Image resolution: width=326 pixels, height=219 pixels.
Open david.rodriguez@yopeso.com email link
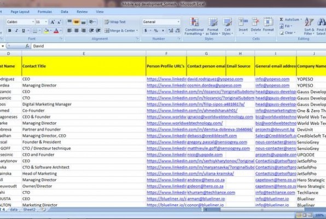pos(215,79)
